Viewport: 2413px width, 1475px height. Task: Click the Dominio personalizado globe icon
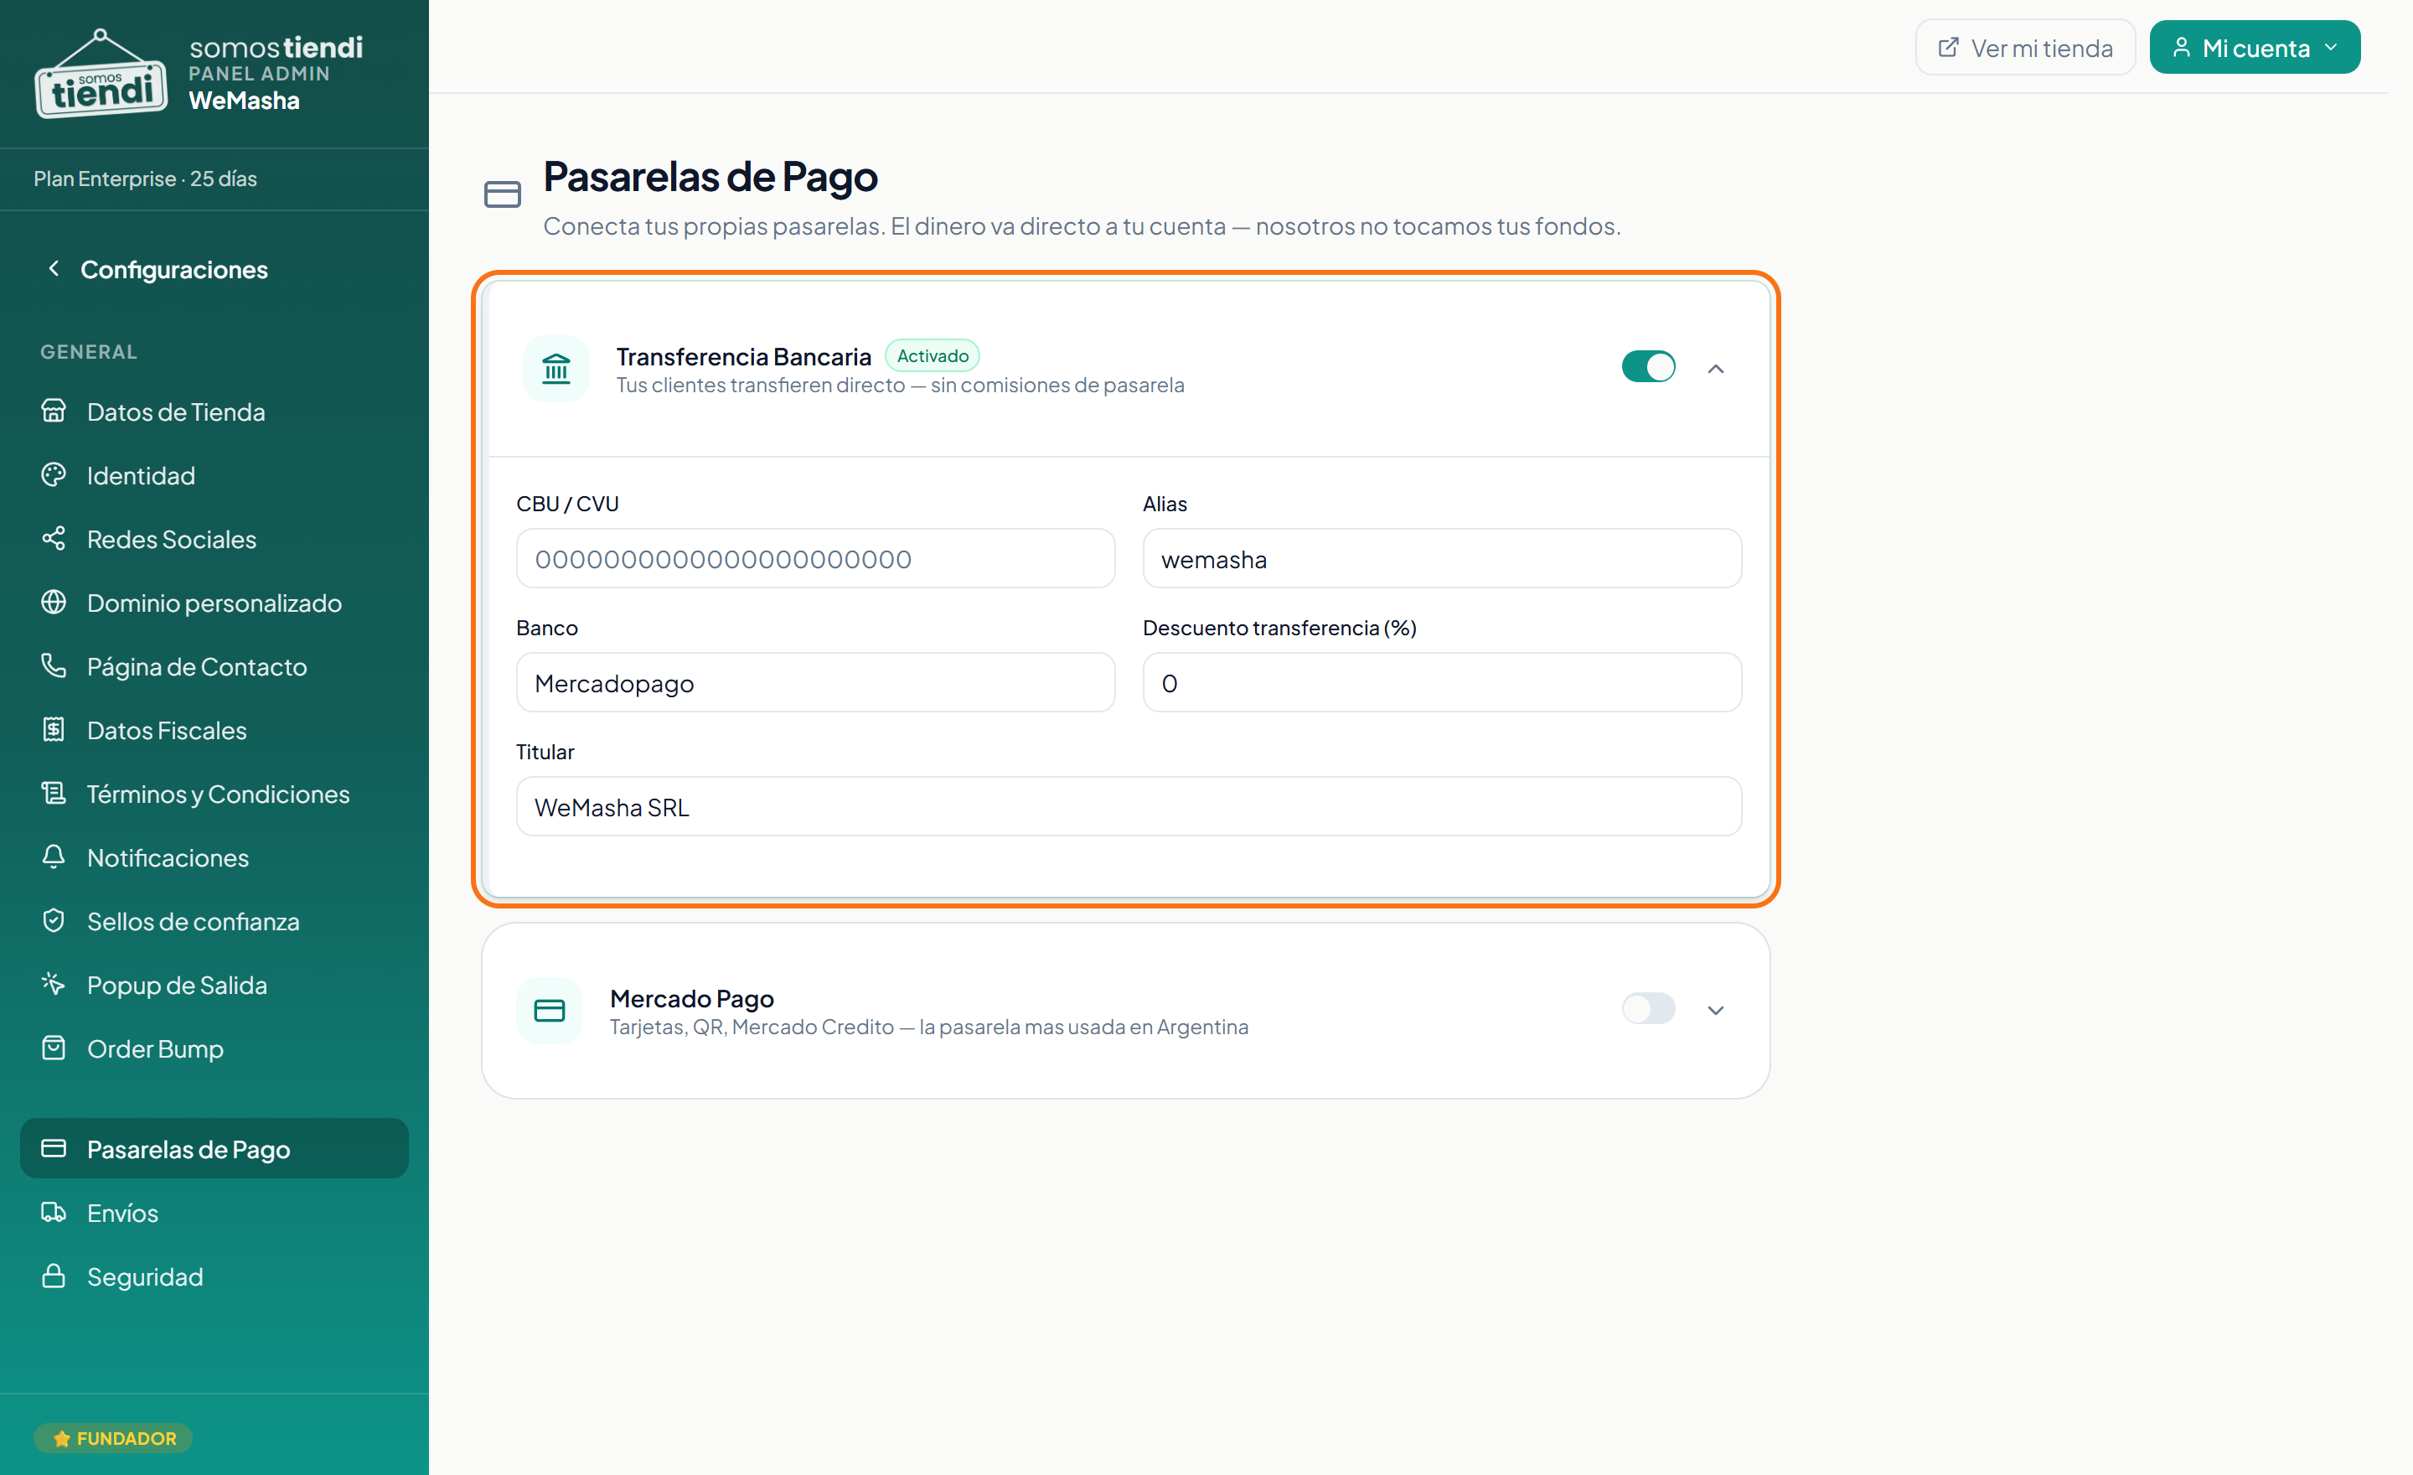[54, 603]
